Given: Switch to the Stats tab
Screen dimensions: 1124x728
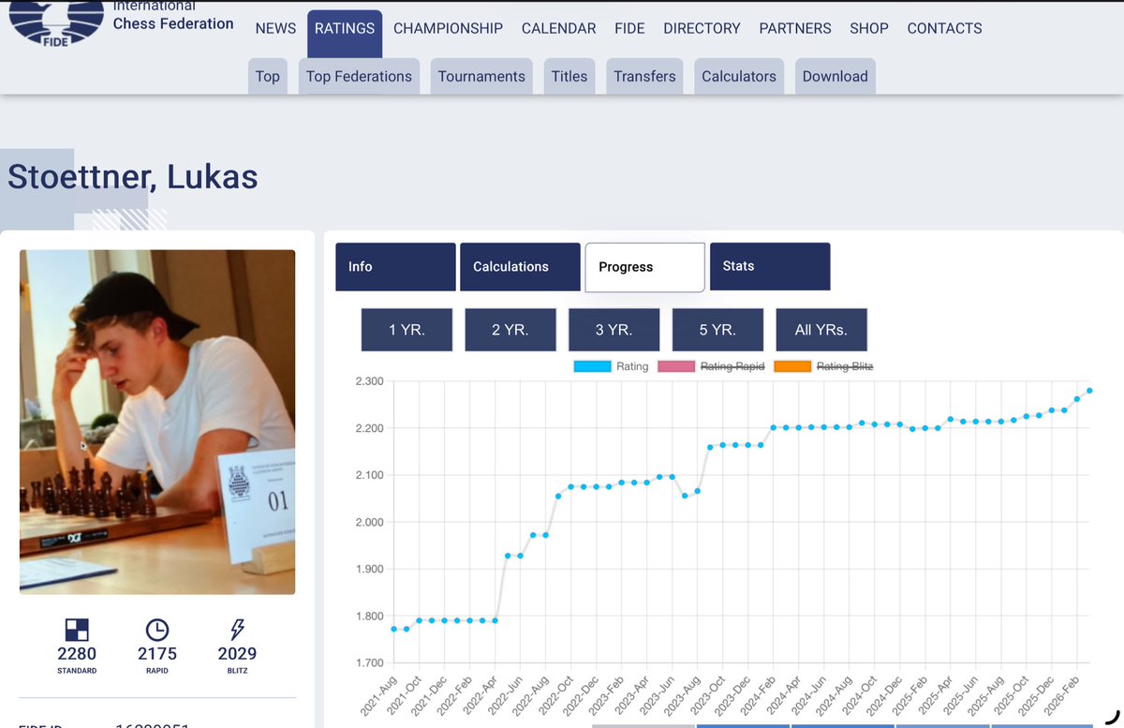Looking at the screenshot, I should 770,267.
